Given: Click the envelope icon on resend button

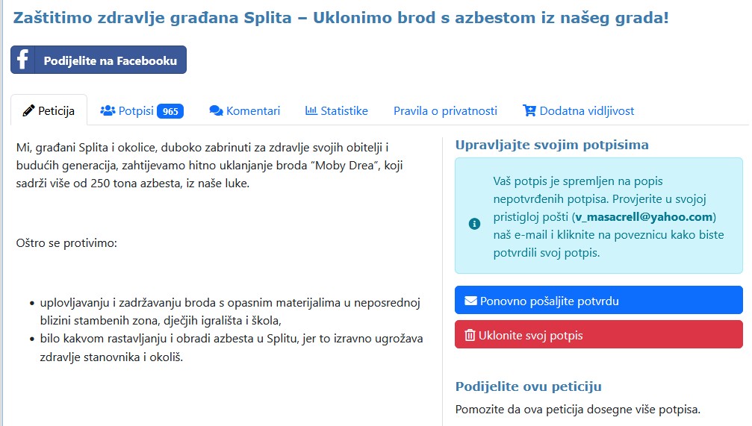Looking at the screenshot, I should pyautogui.click(x=471, y=301).
